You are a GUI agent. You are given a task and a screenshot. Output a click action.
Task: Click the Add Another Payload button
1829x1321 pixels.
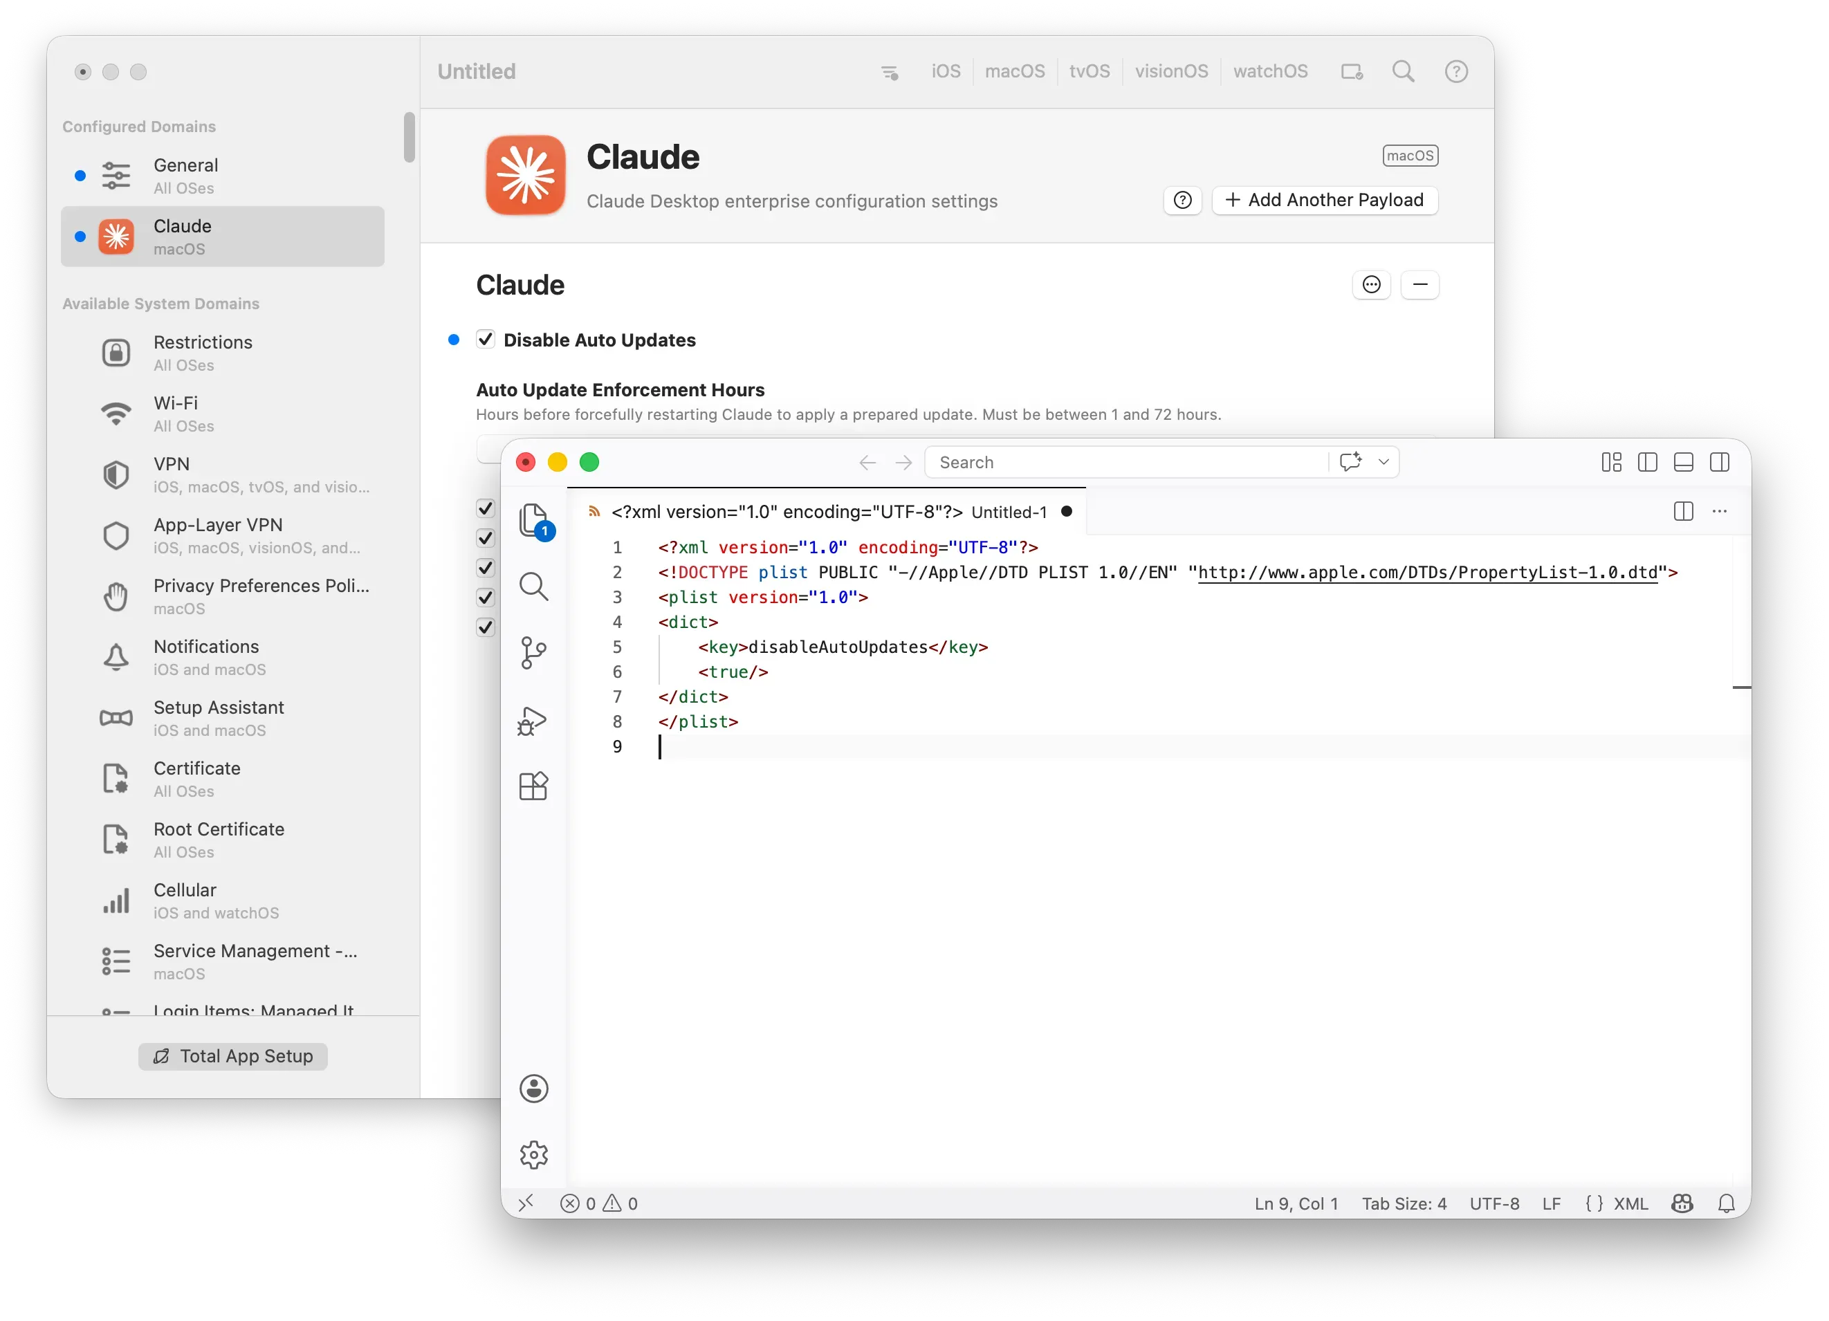1325,200
